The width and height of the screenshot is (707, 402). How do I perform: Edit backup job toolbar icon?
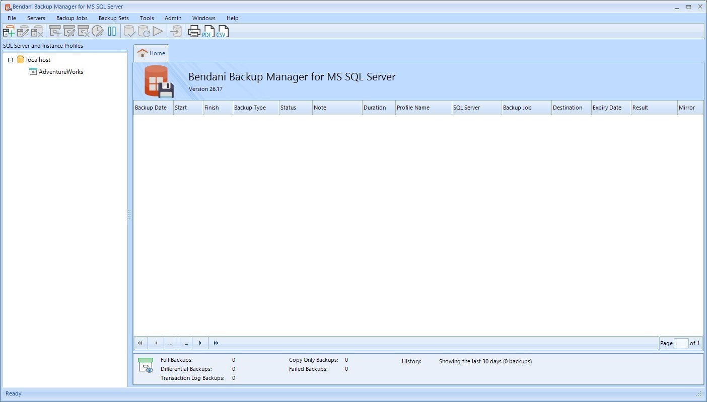(x=69, y=31)
